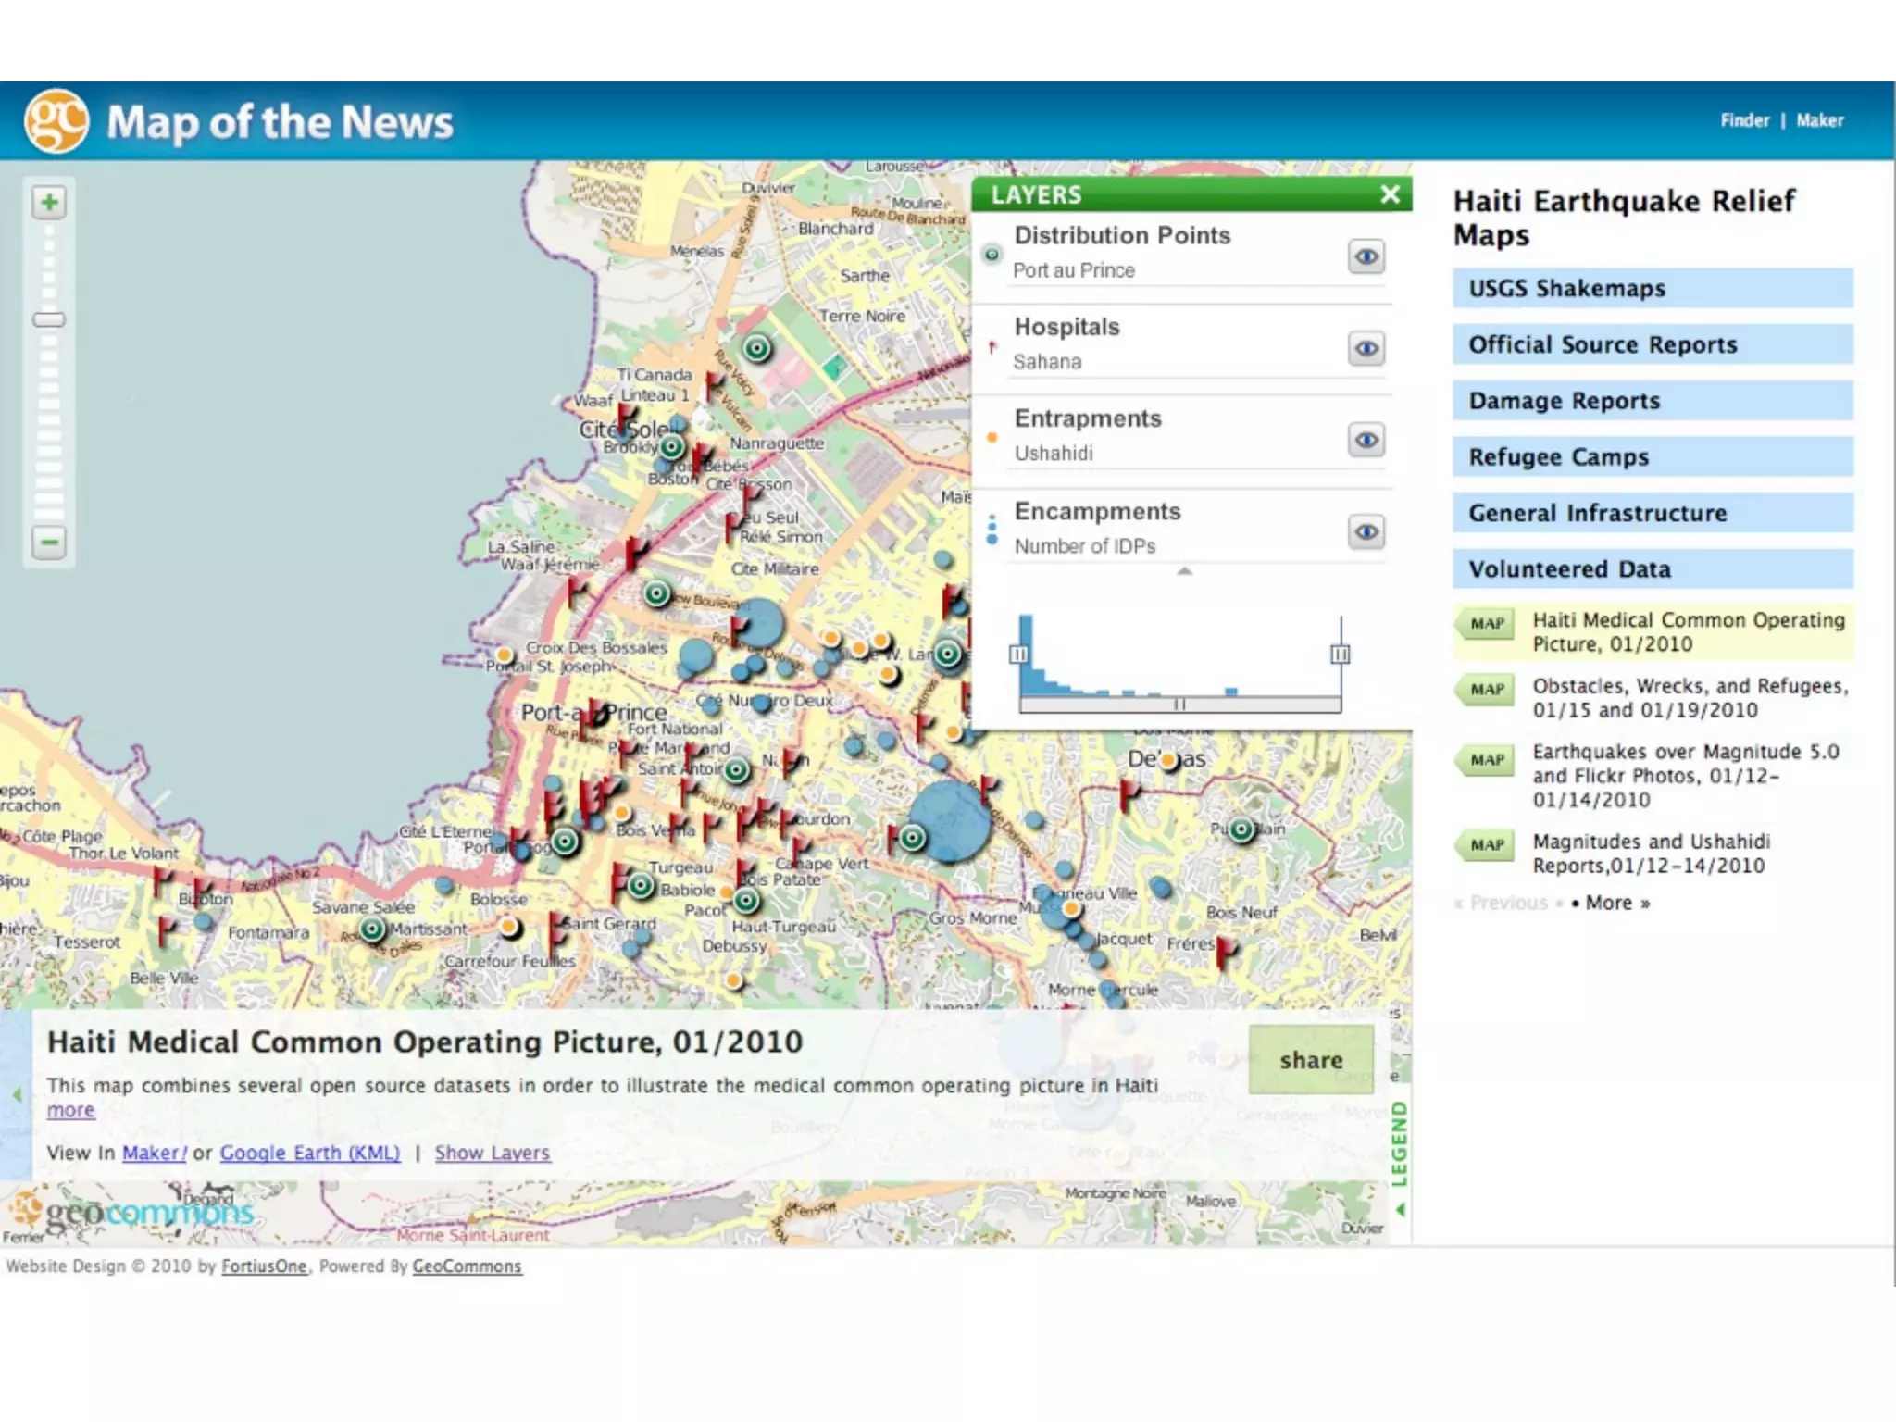Click the zoom slider handle on map
The image size is (1896, 1422).
pyautogui.click(x=49, y=320)
